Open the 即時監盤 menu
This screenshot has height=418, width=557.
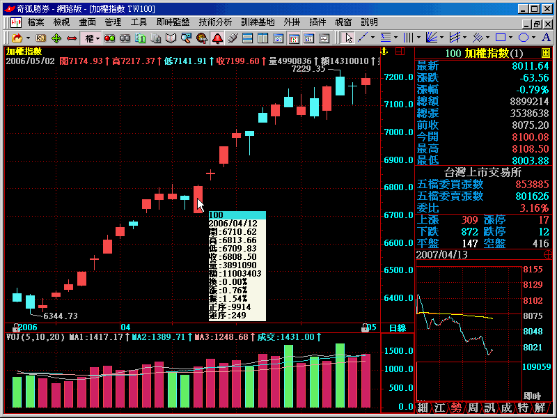(173, 22)
